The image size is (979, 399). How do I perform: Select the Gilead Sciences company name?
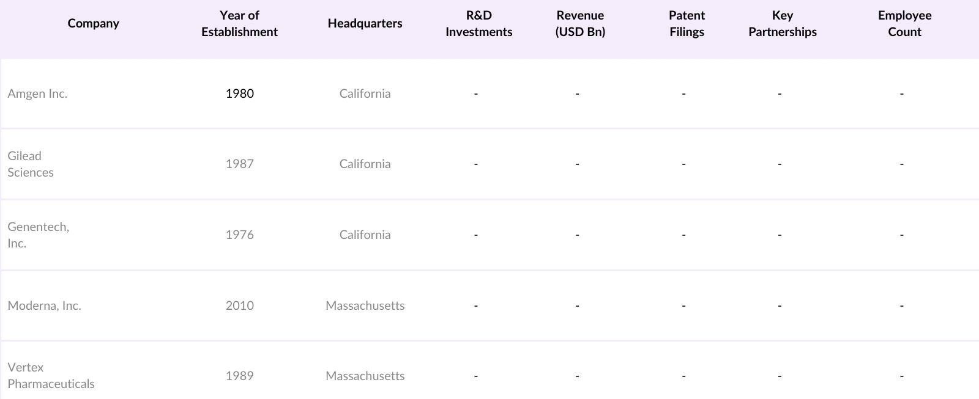pyautogui.click(x=31, y=164)
